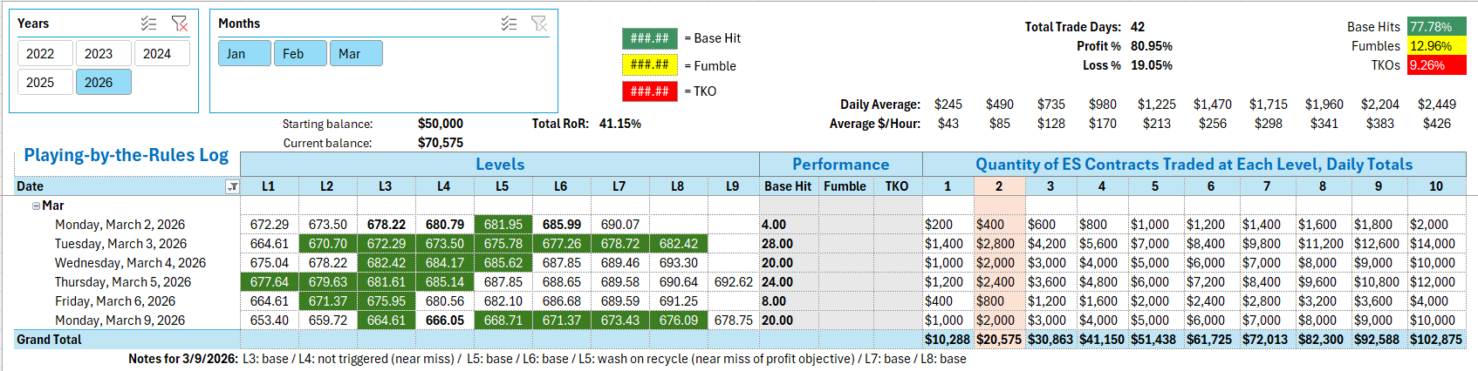Select the Levels header band
1478x371 pixels.
pos(499,164)
